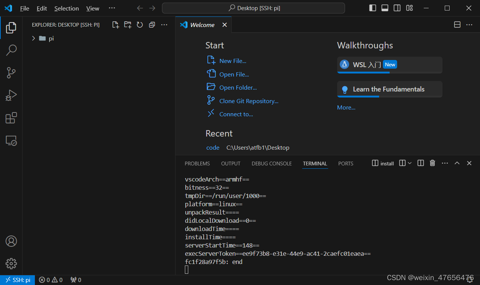The width and height of the screenshot is (480, 285).
Task: Open the Customize Layout icon
Action: (409, 8)
